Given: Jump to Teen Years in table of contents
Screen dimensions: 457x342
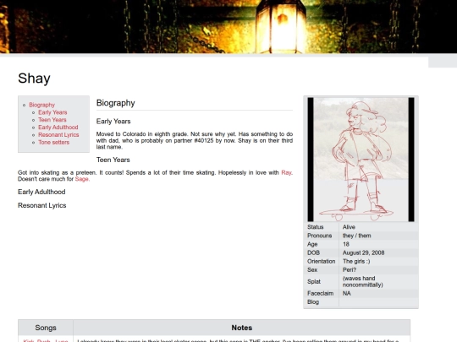Looking at the screenshot, I should tap(52, 120).
